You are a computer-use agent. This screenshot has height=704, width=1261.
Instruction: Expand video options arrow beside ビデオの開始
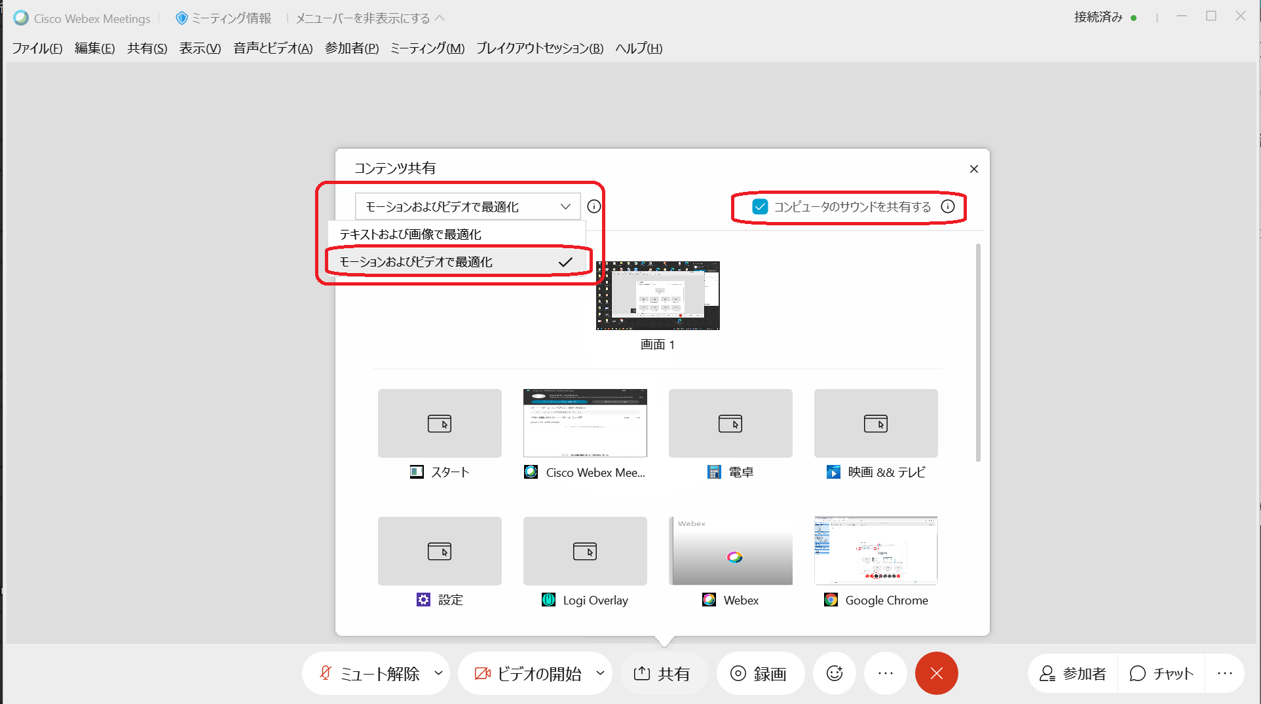point(600,673)
